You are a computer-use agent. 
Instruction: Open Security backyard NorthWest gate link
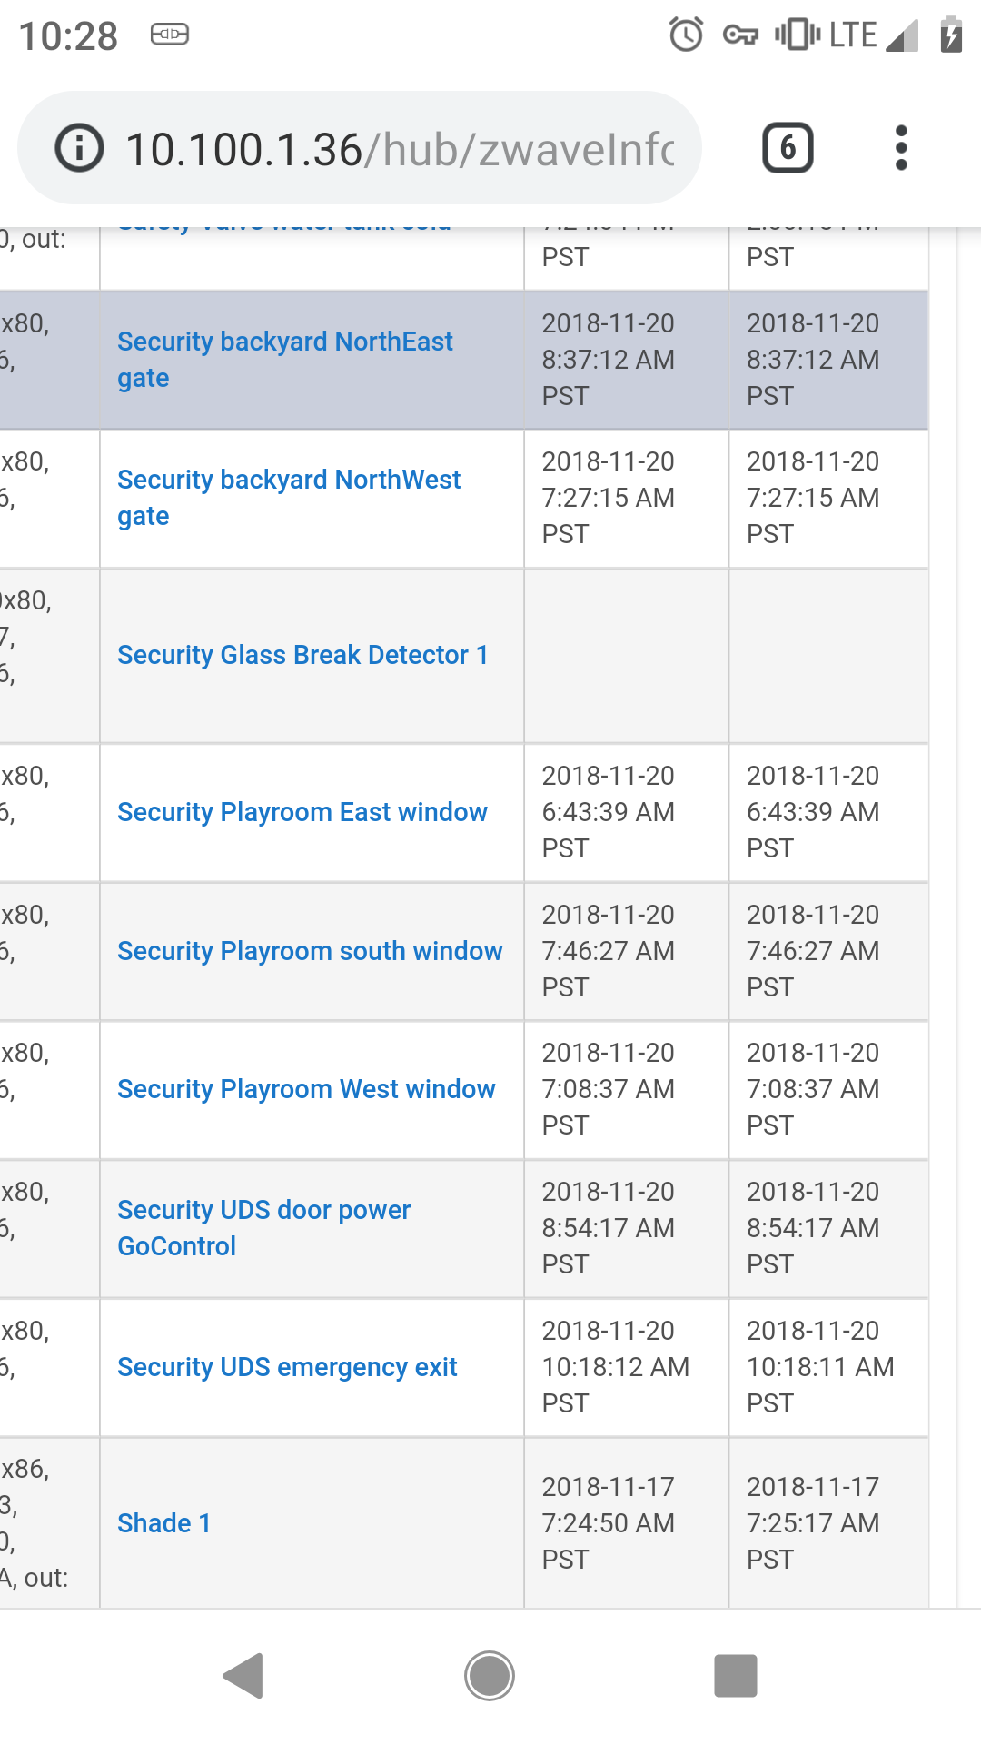click(289, 498)
